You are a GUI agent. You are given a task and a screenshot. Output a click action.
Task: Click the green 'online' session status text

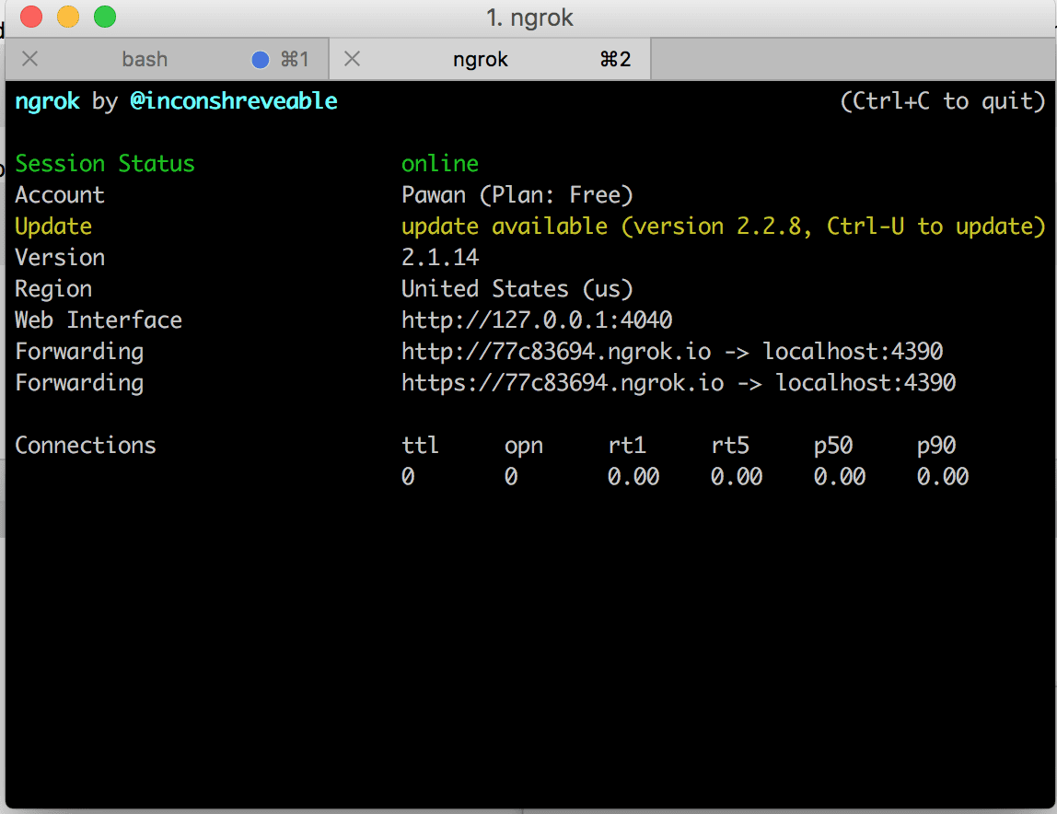pyautogui.click(x=440, y=164)
